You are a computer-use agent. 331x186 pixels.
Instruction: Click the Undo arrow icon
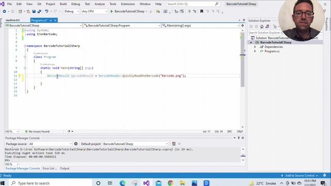[x=47, y=11]
